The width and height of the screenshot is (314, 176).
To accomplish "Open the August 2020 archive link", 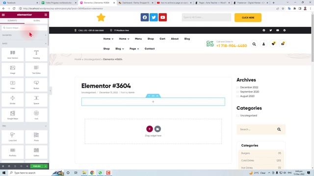I will (247, 96).
